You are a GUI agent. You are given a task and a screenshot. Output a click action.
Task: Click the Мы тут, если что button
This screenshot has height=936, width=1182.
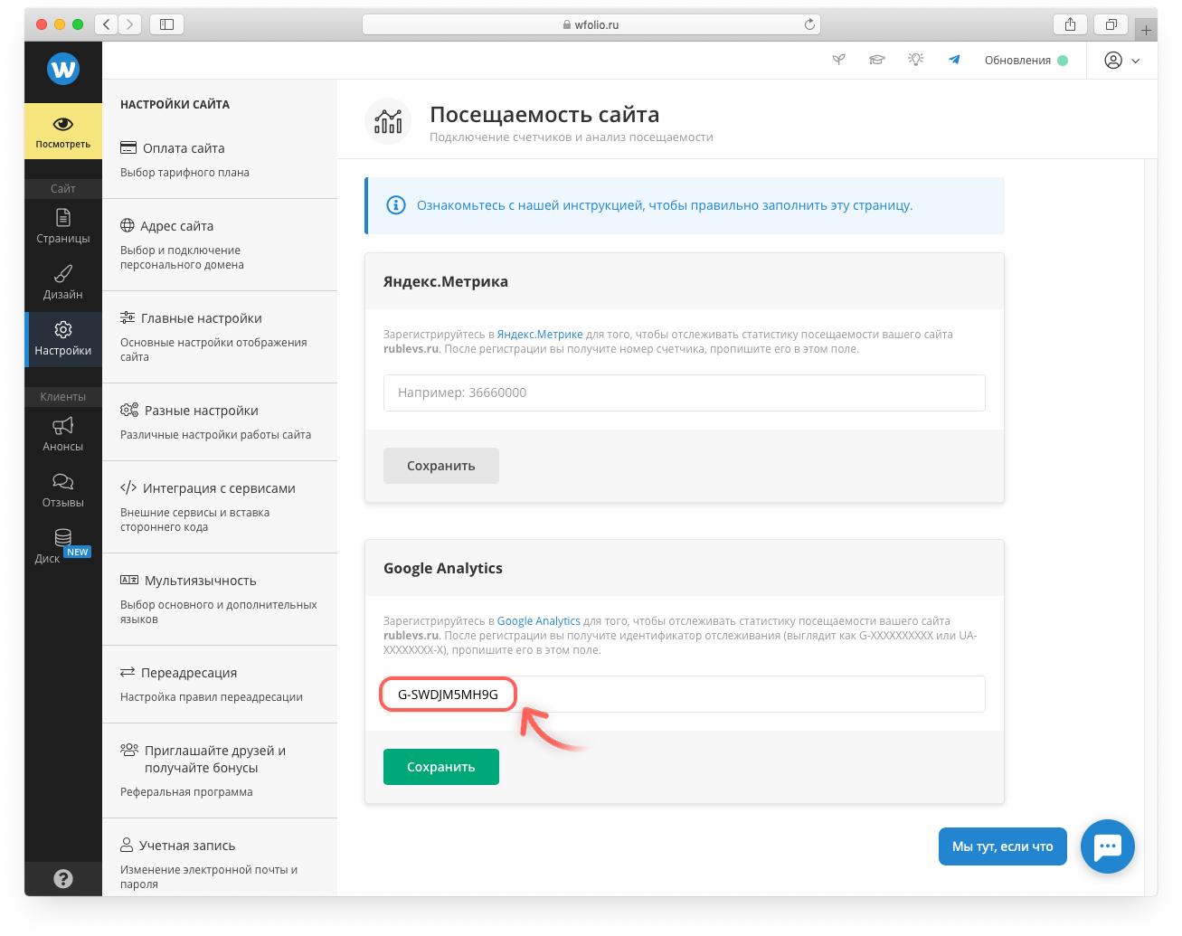coord(1003,846)
